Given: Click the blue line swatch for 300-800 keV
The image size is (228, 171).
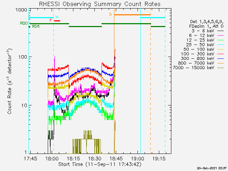Looking at the screenshot, I should click(221, 58).
